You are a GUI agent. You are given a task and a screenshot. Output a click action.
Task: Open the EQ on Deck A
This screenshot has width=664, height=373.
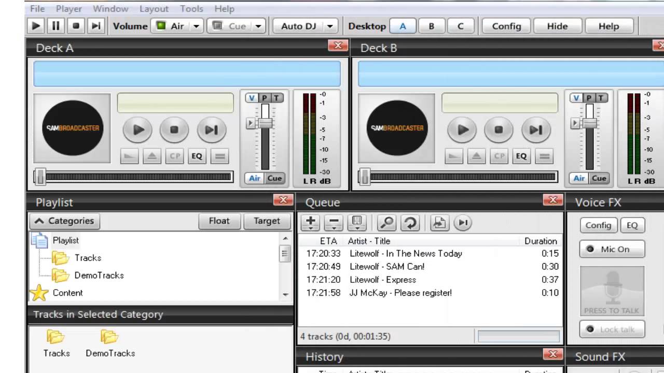click(x=197, y=156)
